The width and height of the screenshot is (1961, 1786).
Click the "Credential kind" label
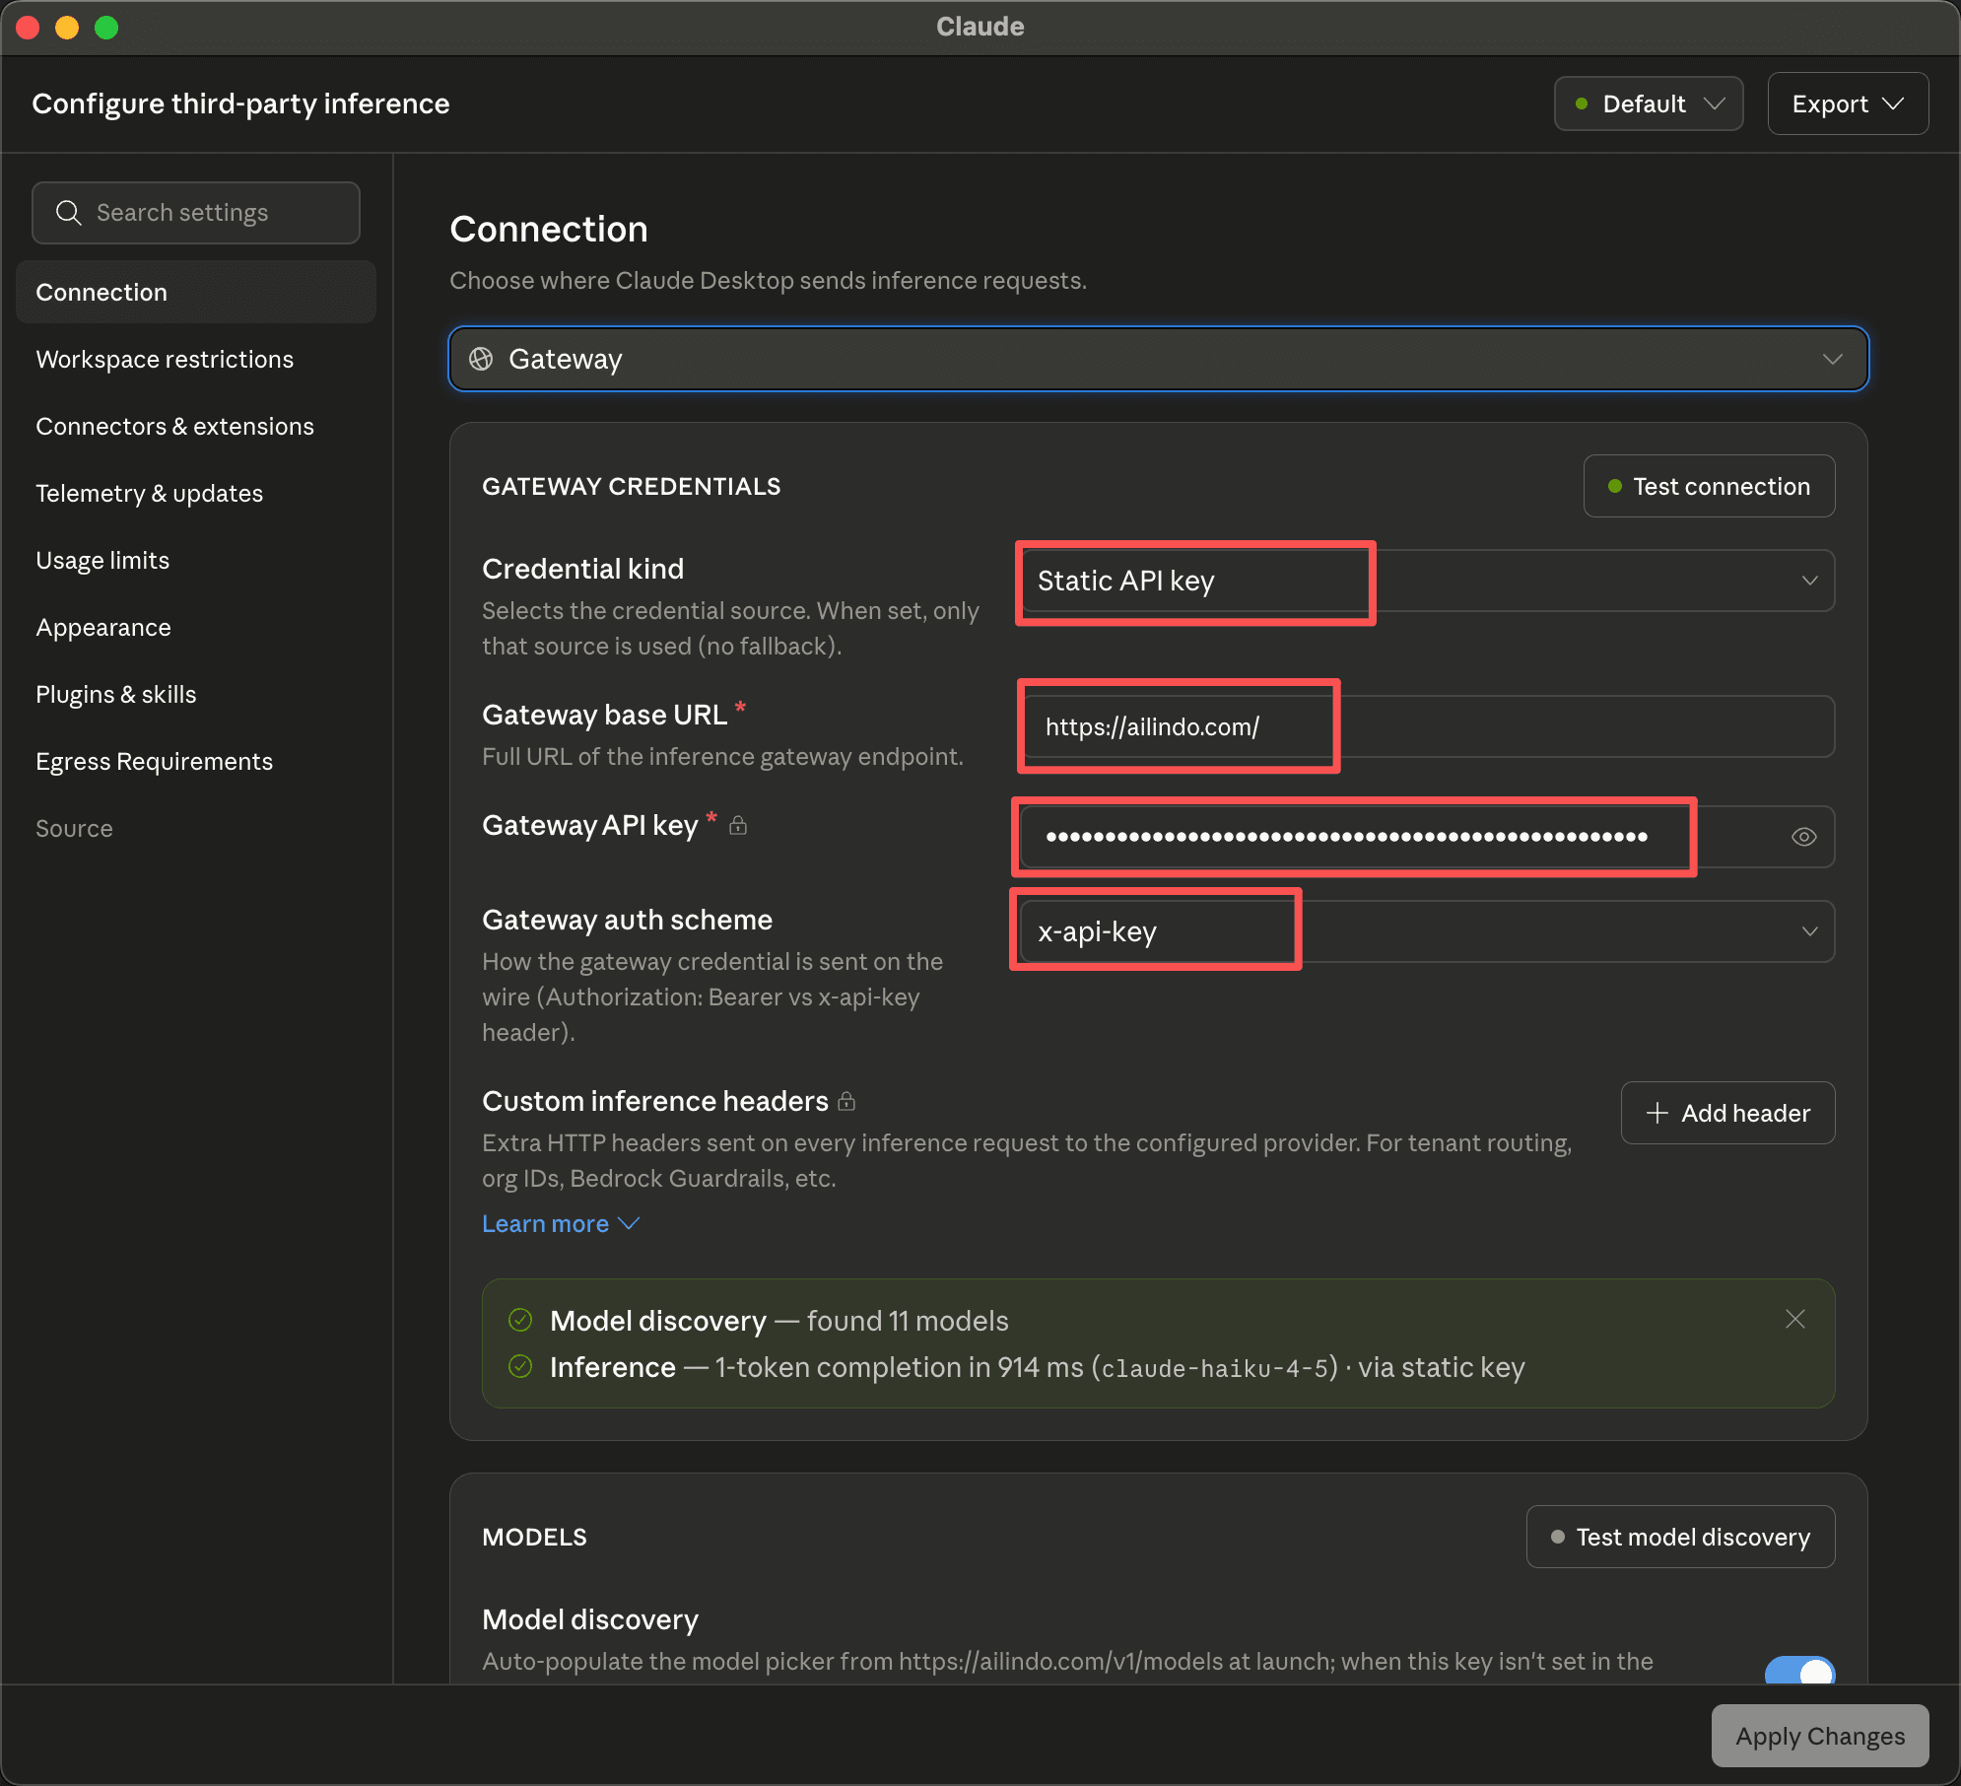click(582, 569)
